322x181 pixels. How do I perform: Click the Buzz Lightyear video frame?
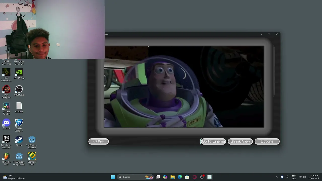184,87
